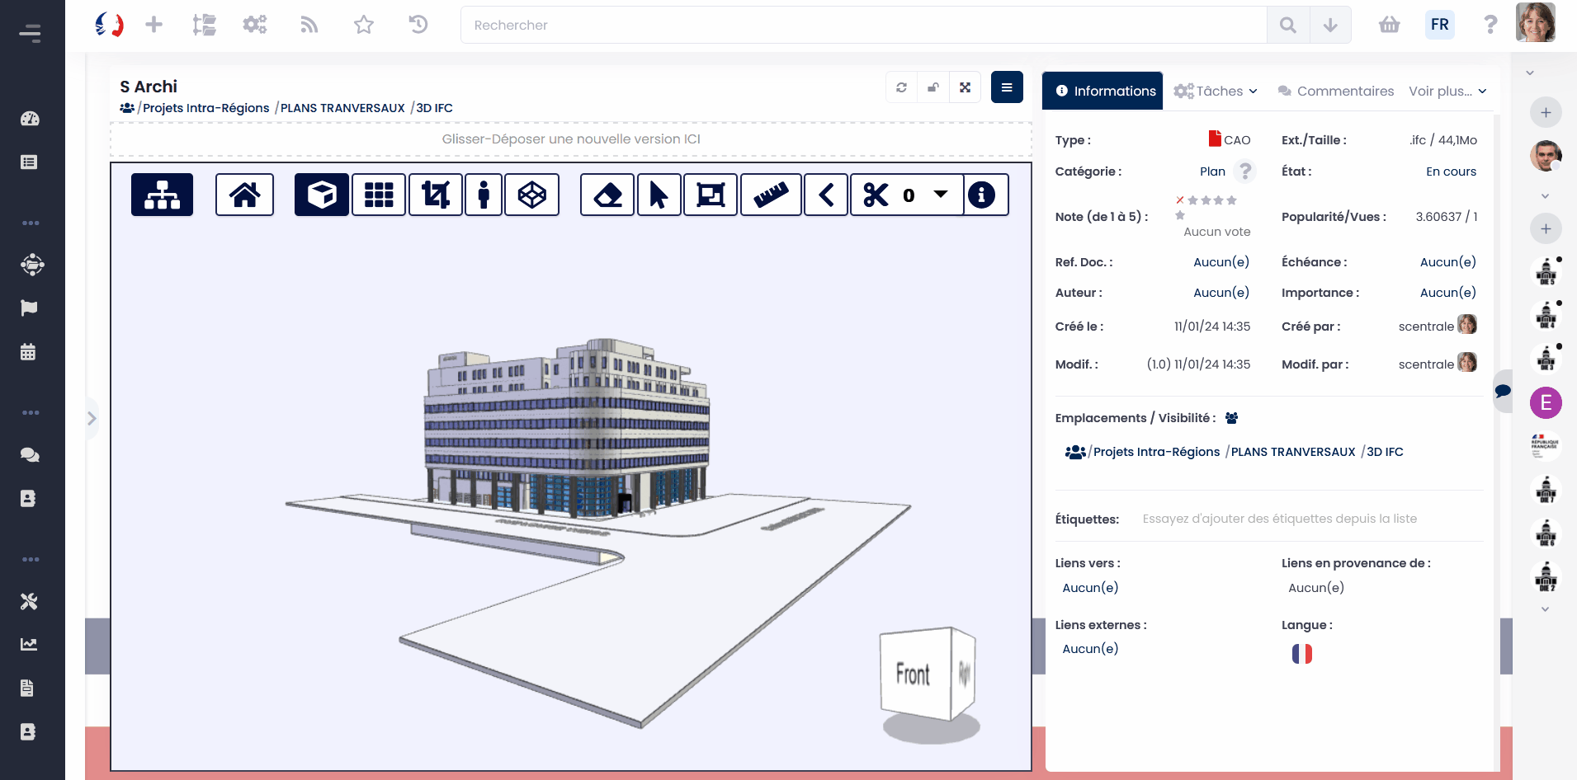Choose the pointer selection tool
Image resolution: width=1577 pixels, height=780 pixels.
pyautogui.click(x=659, y=195)
